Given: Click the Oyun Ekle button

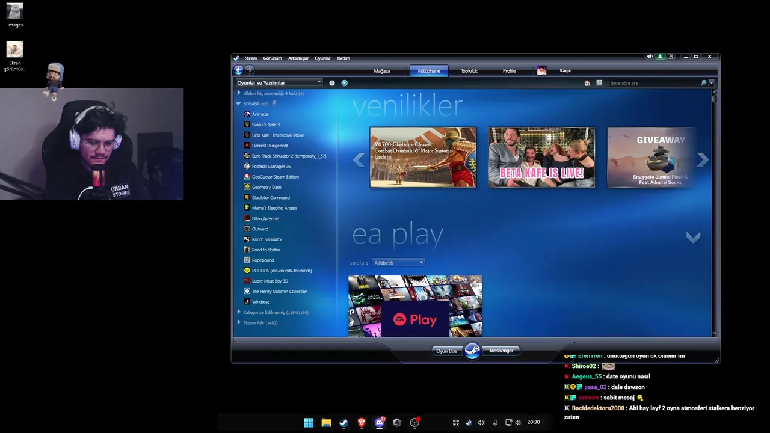Looking at the screenshot, I should [446, 351].
